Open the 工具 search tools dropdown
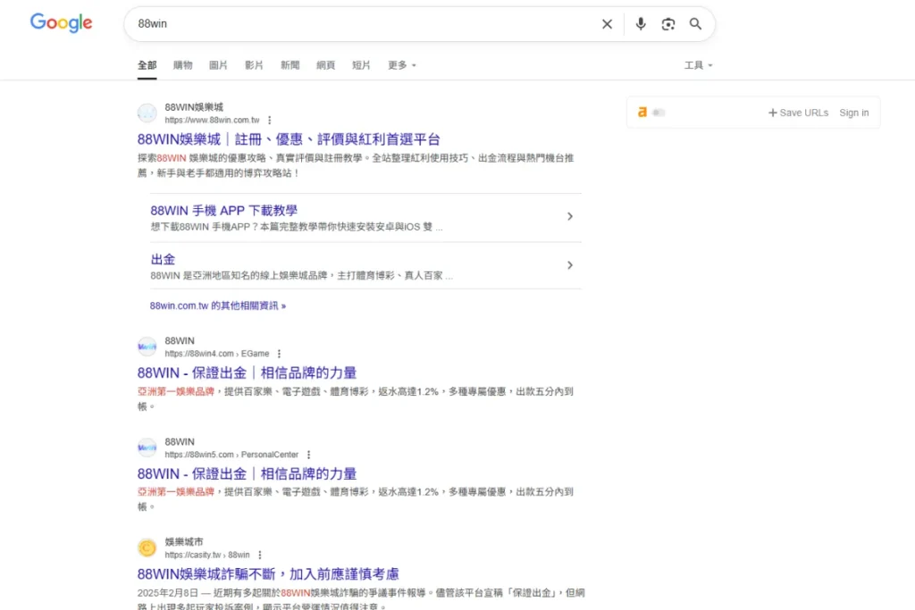The image size is (915, 610). point(697,65)
